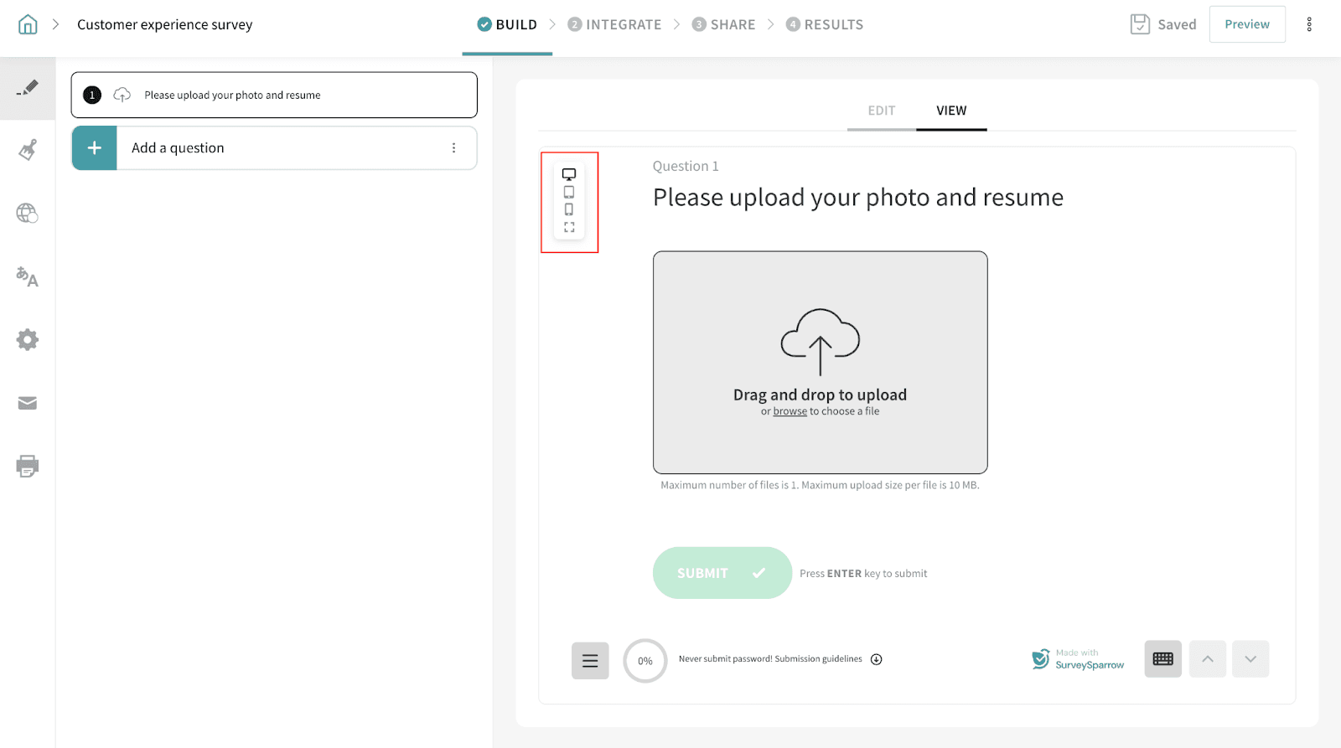Click the browse link to choose a file
Image resolution: width=1341 pixels, height=748 pixels.
coord(790,411)
